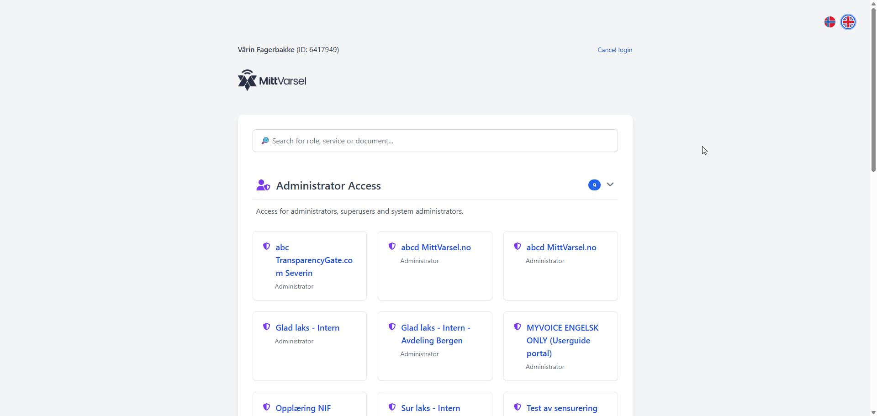Click shield icon on Glad laks - Intern card
This screenshot has width=877, height=416.
(x=267, y=327)
